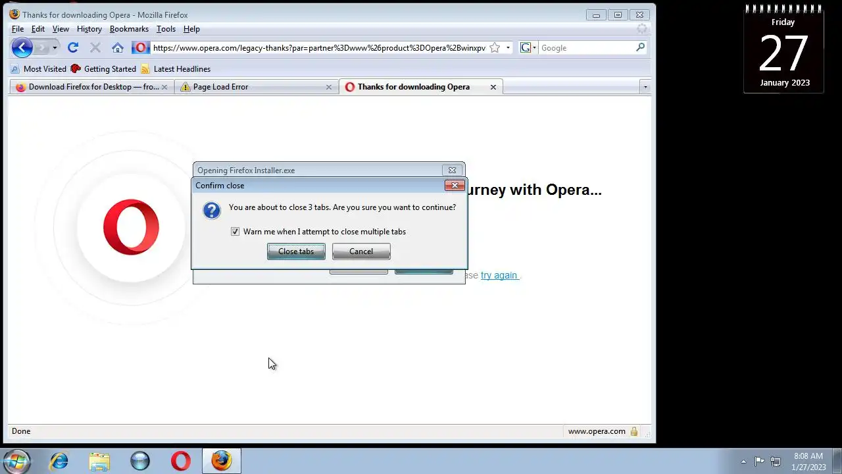The width and height of the screenshot is (842, 474).
Task: Click the large Opera logo image
Action: (x=131, y=227)
